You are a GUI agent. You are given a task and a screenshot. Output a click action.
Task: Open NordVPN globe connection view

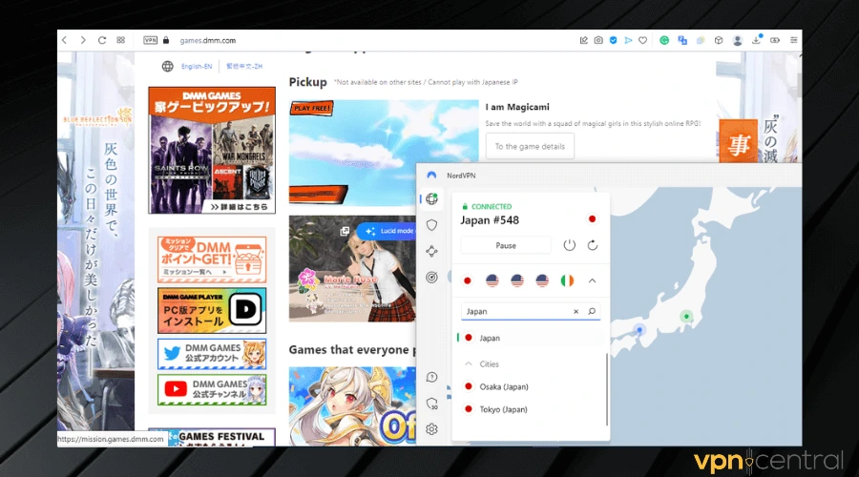(x=431, y=198)
